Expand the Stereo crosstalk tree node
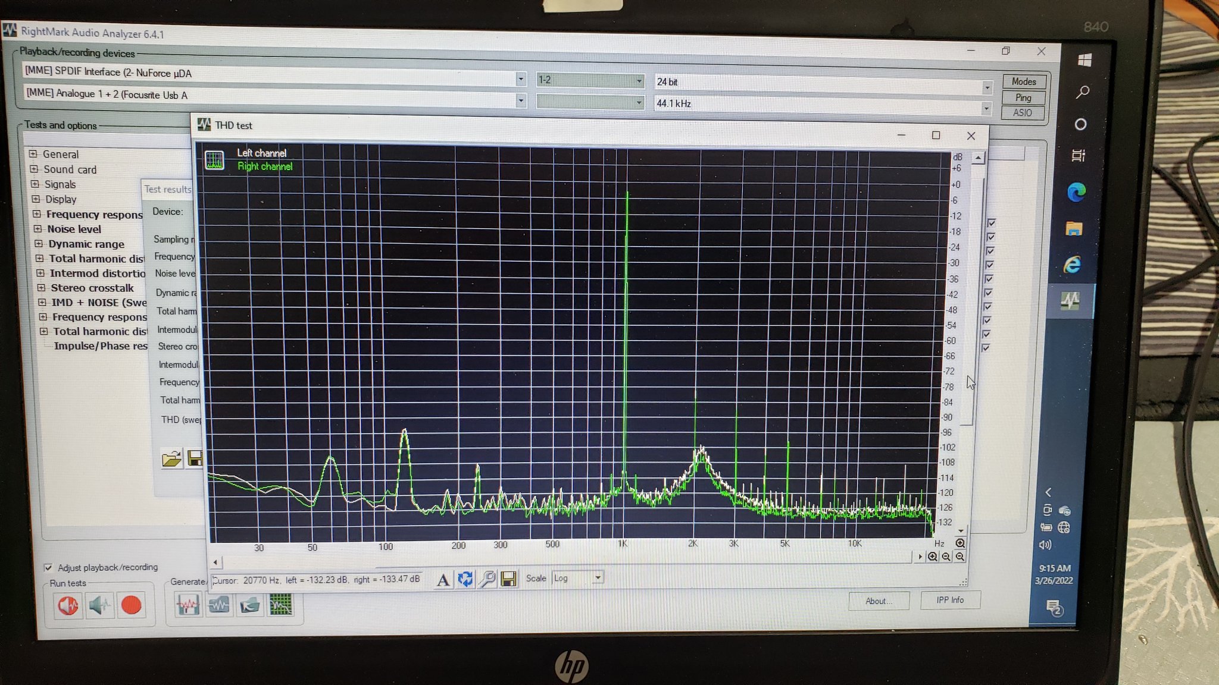The image size is (1219, 685). point(41,287)
